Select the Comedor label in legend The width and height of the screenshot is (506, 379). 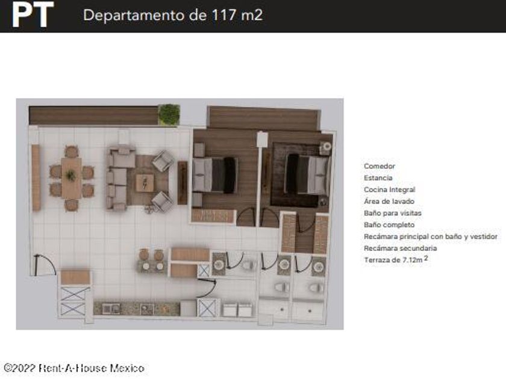[379, 166]
